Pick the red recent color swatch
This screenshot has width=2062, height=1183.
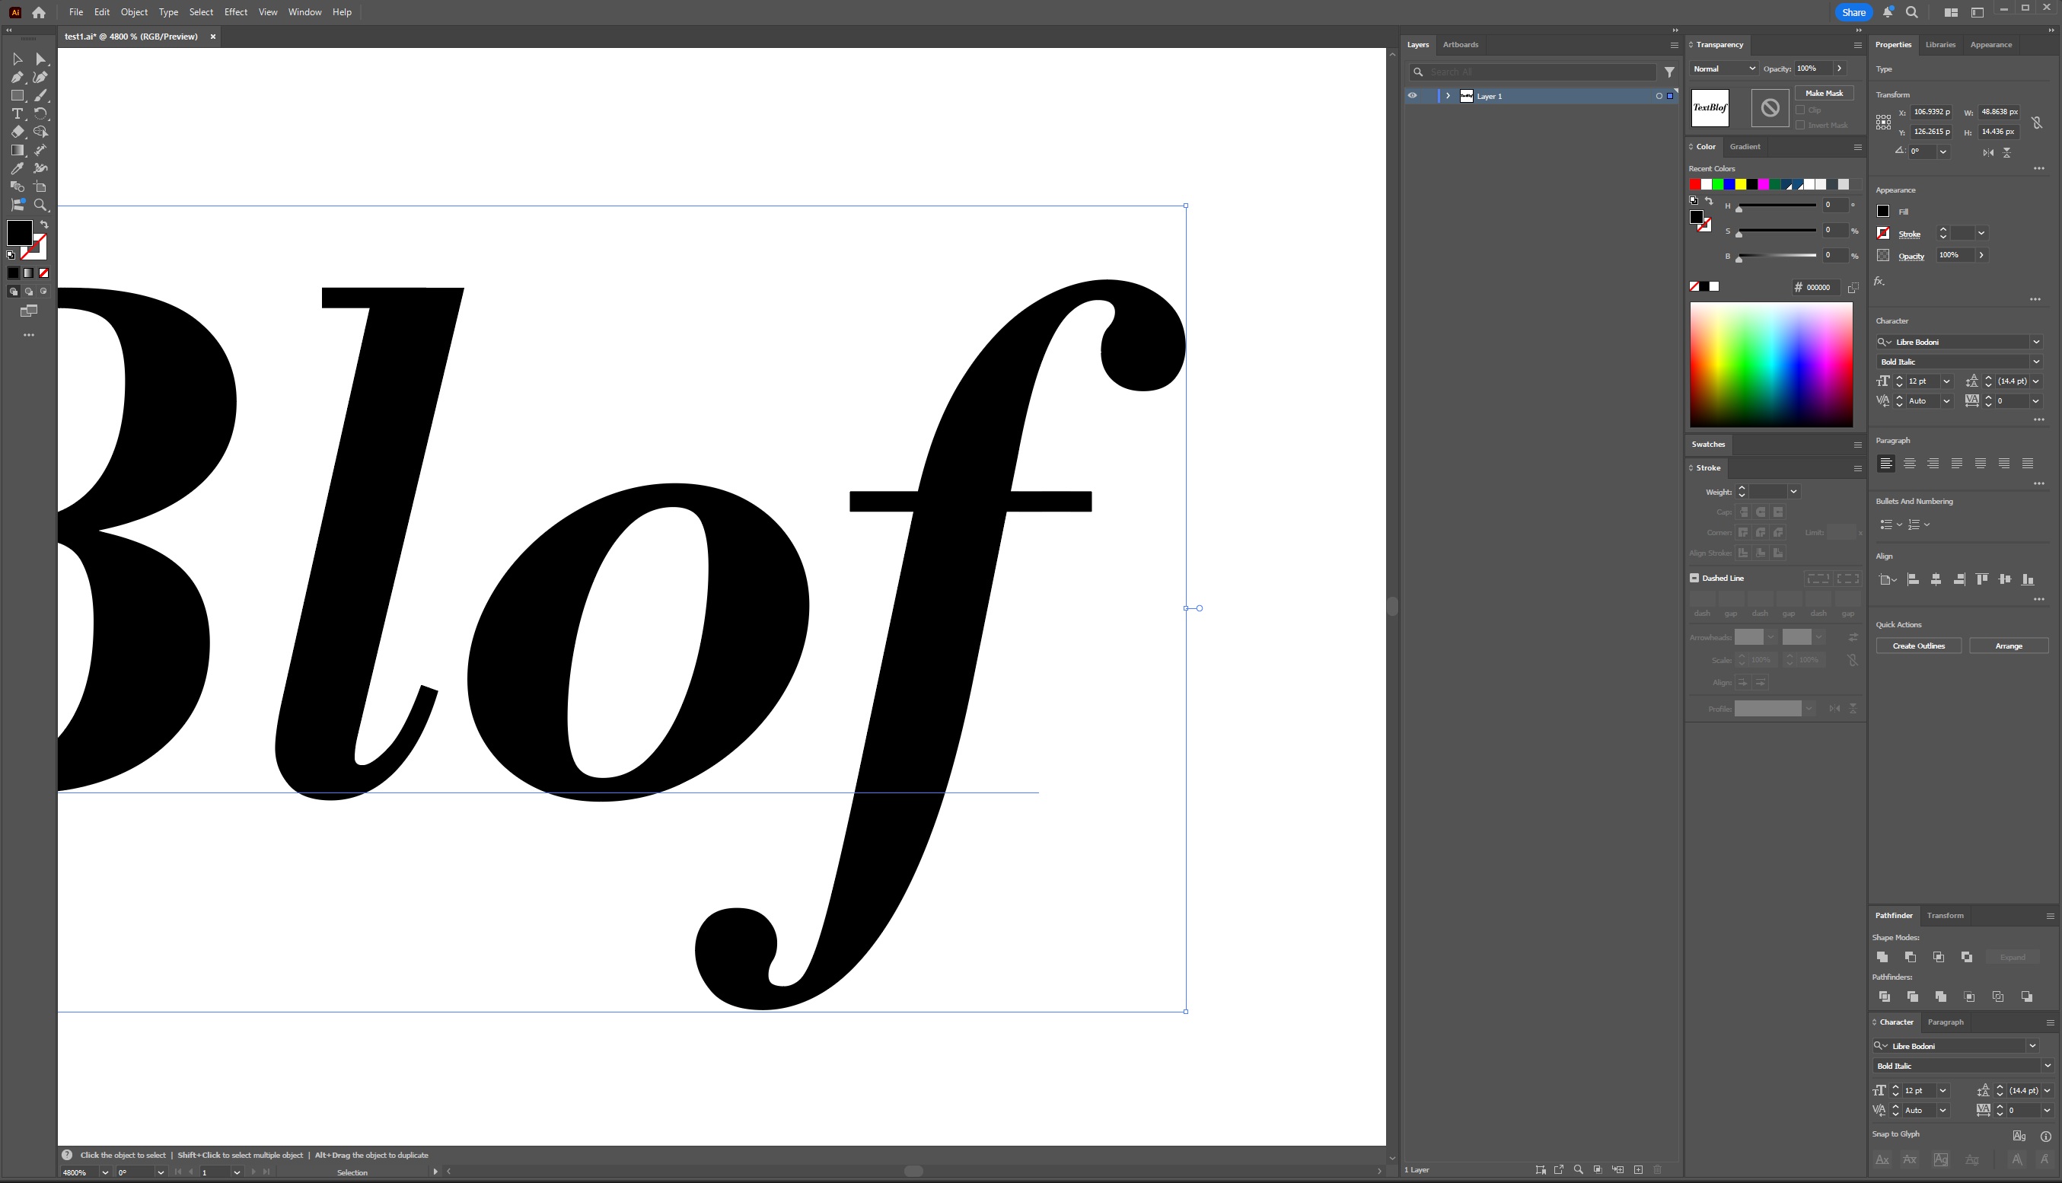[x=1695, y=184]
